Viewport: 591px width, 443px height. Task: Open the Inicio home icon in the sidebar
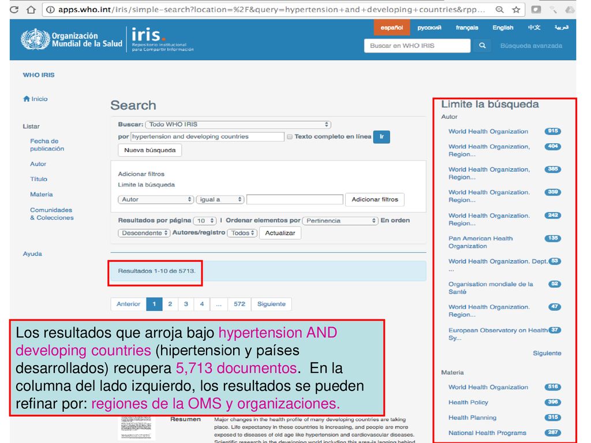(x=27, y=99)
